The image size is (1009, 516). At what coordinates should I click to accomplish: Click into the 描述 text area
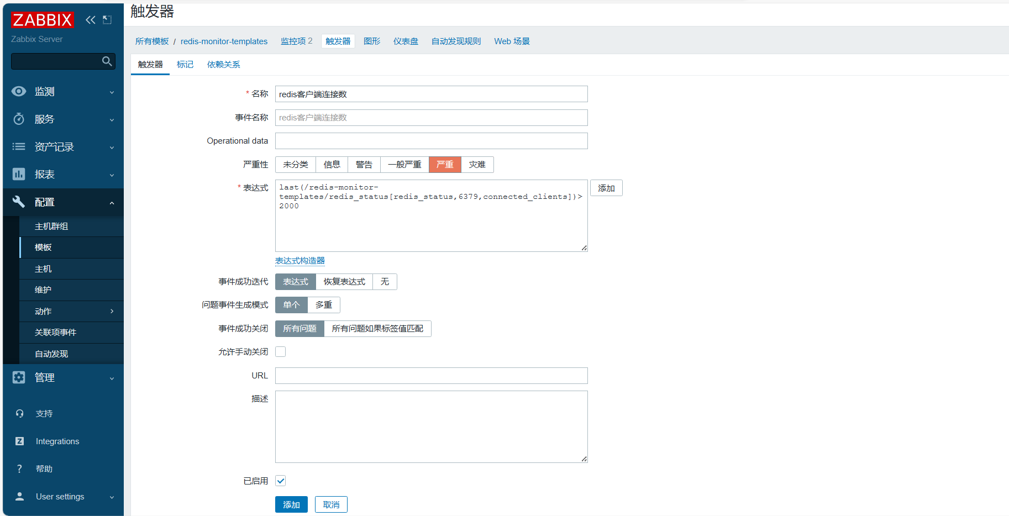tap(432, 427)
